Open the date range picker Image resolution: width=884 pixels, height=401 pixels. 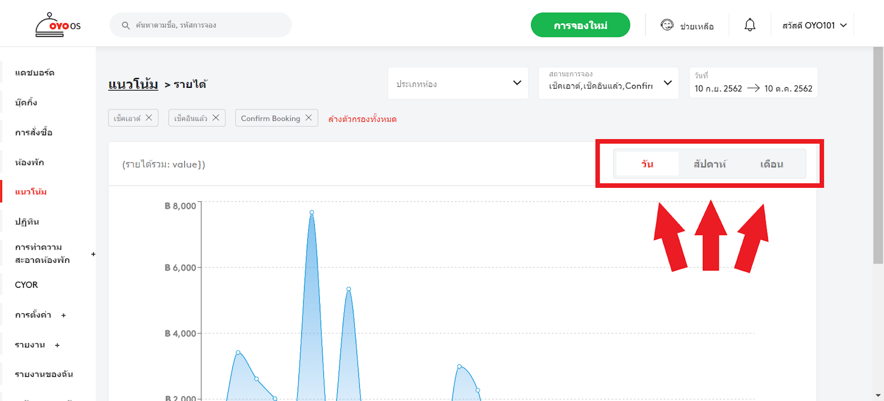[x=754, y=83]
